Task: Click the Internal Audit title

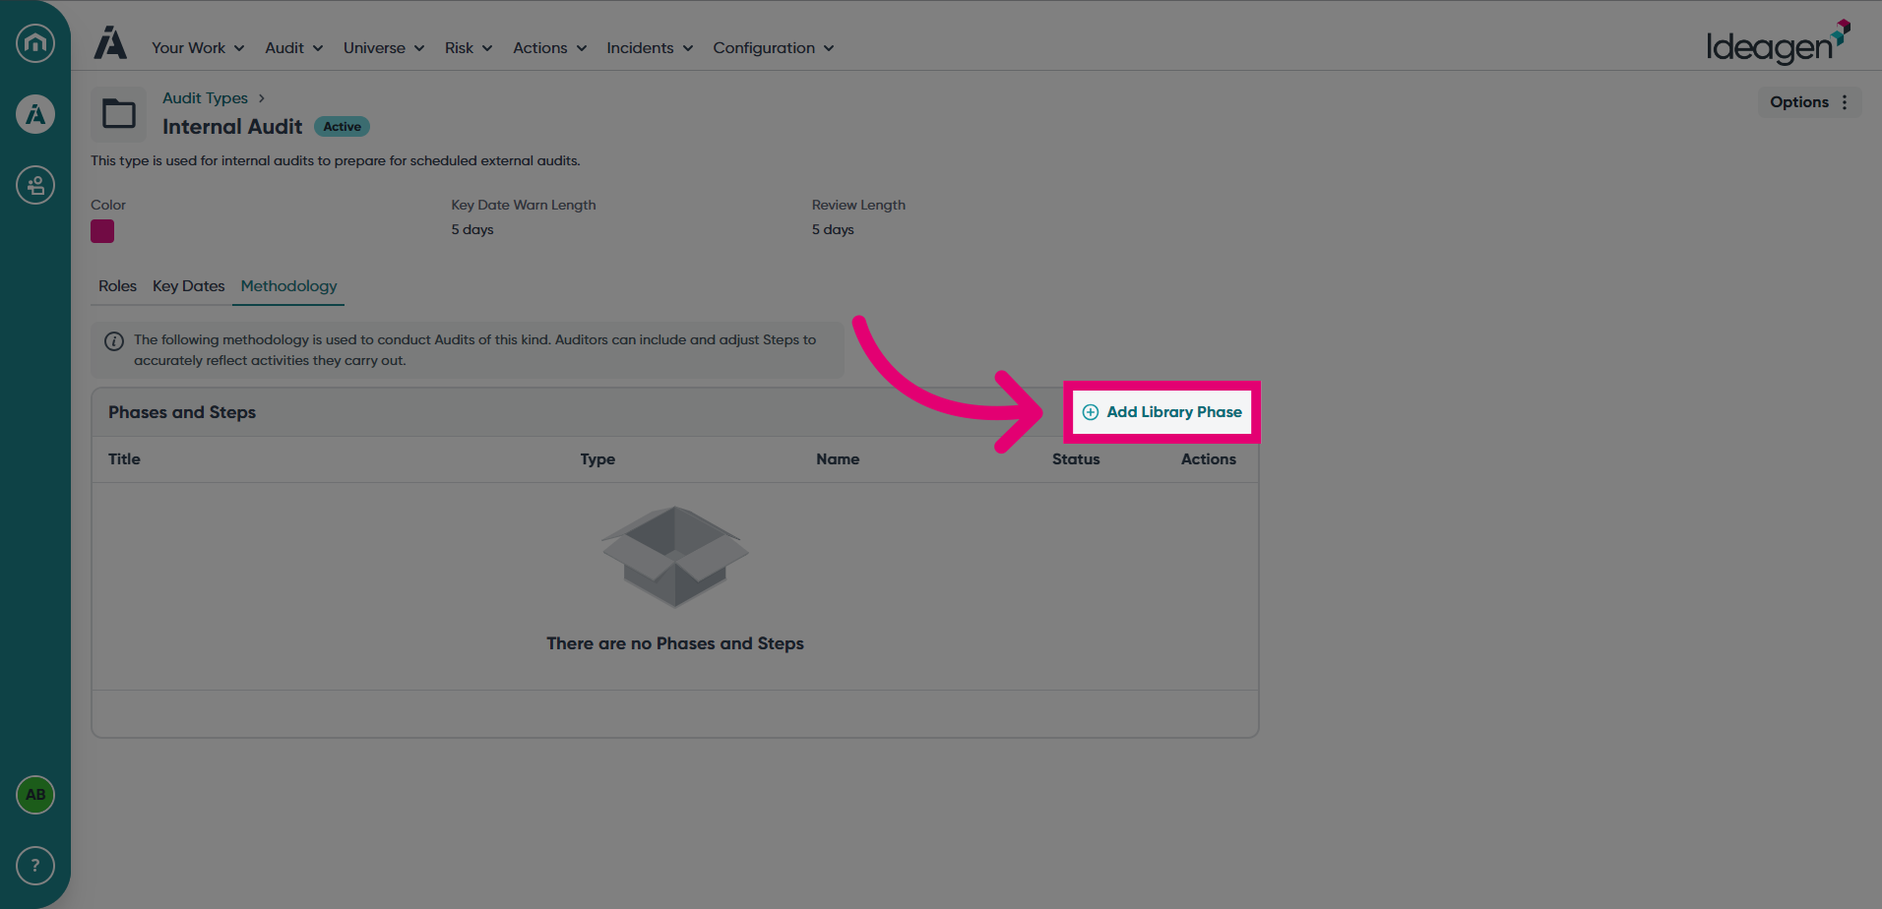Action: (x=232, y=127)
